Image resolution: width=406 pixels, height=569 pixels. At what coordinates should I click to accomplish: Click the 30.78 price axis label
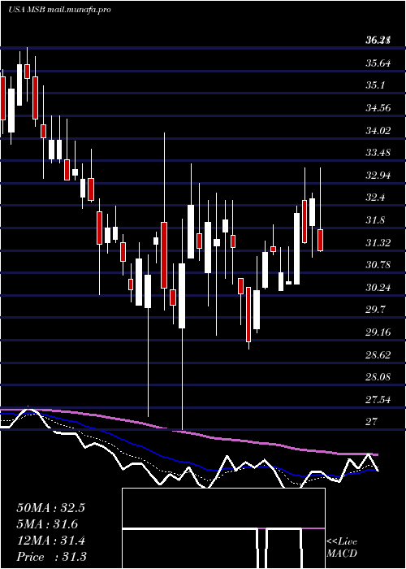378,265
